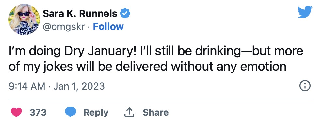Screen dimensions: 322x122
Task: Click the Dry January tweet text
Action: pyautogui.click(x=156, y=59)
